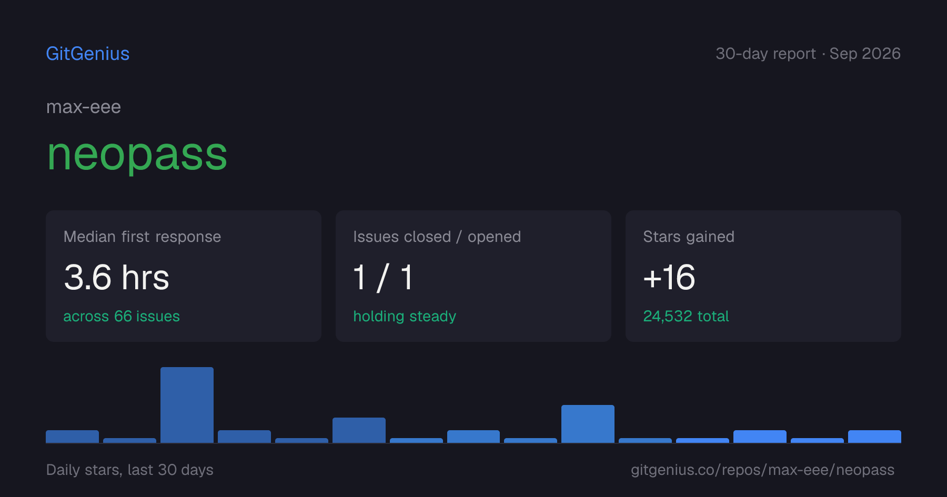The height and width of the screenshot is (497, 947).
Task: Select the Stars gained card
Action: click(763, 276)
